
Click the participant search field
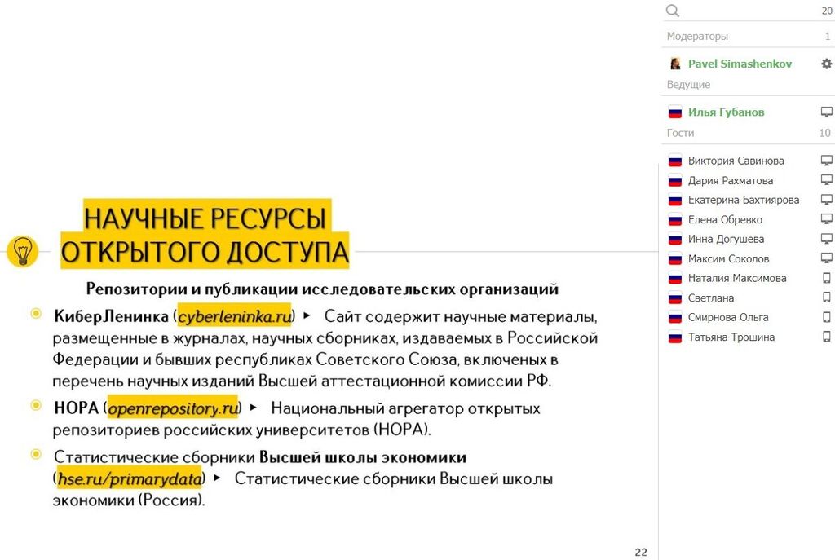[749, 11]
